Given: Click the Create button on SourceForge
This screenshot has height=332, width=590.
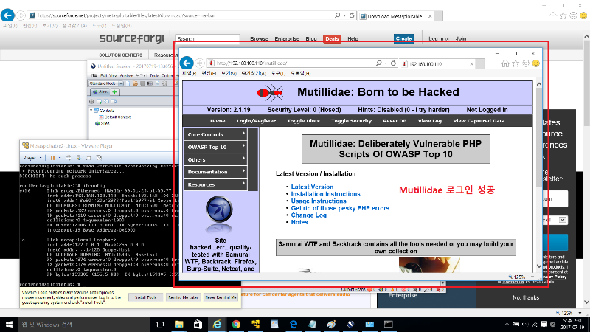Looking at the screenshot, I should coord(403,38).
